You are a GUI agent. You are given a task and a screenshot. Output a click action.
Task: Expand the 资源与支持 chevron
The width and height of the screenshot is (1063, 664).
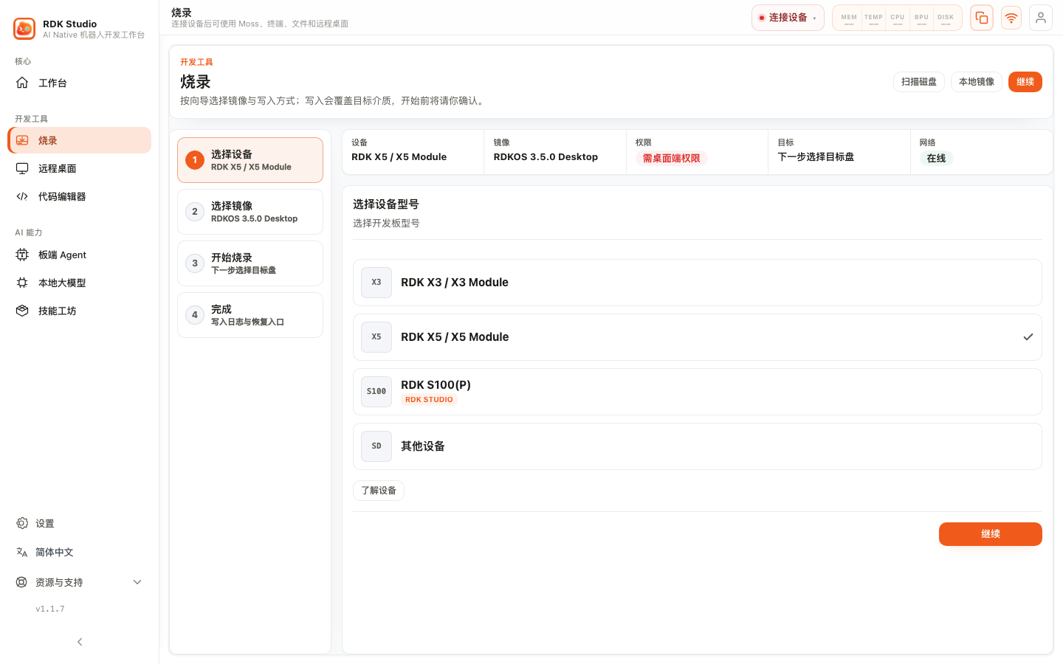pos(137,582)
